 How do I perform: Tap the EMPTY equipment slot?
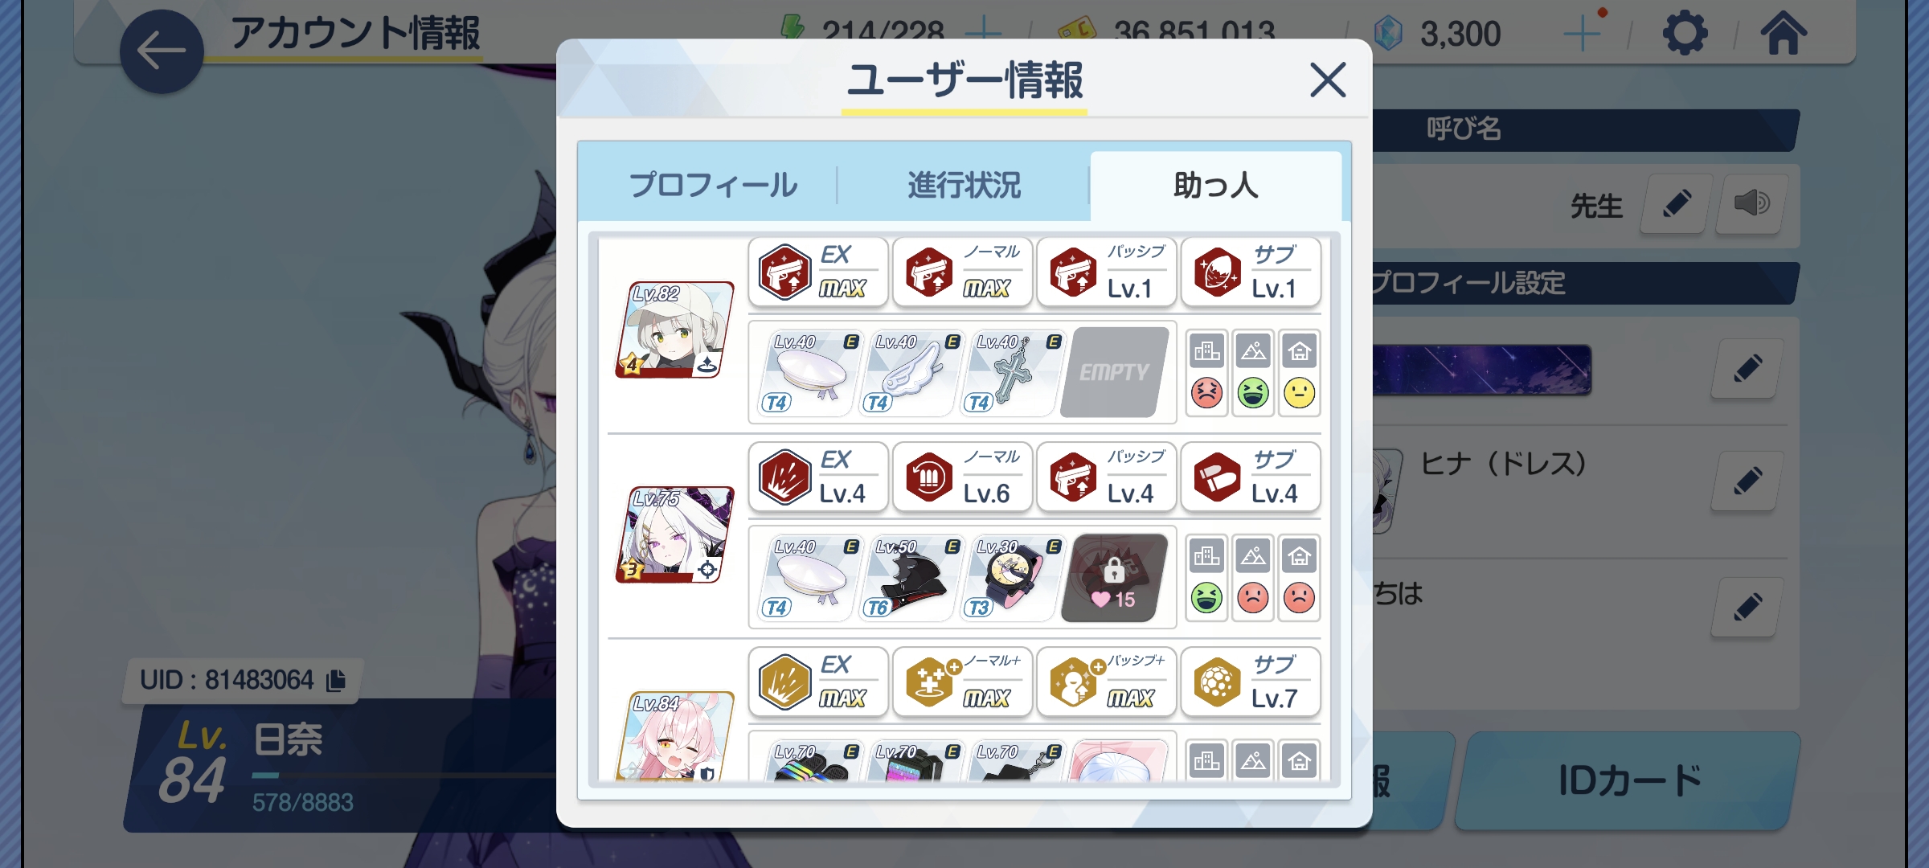(x=1115, y=372)
